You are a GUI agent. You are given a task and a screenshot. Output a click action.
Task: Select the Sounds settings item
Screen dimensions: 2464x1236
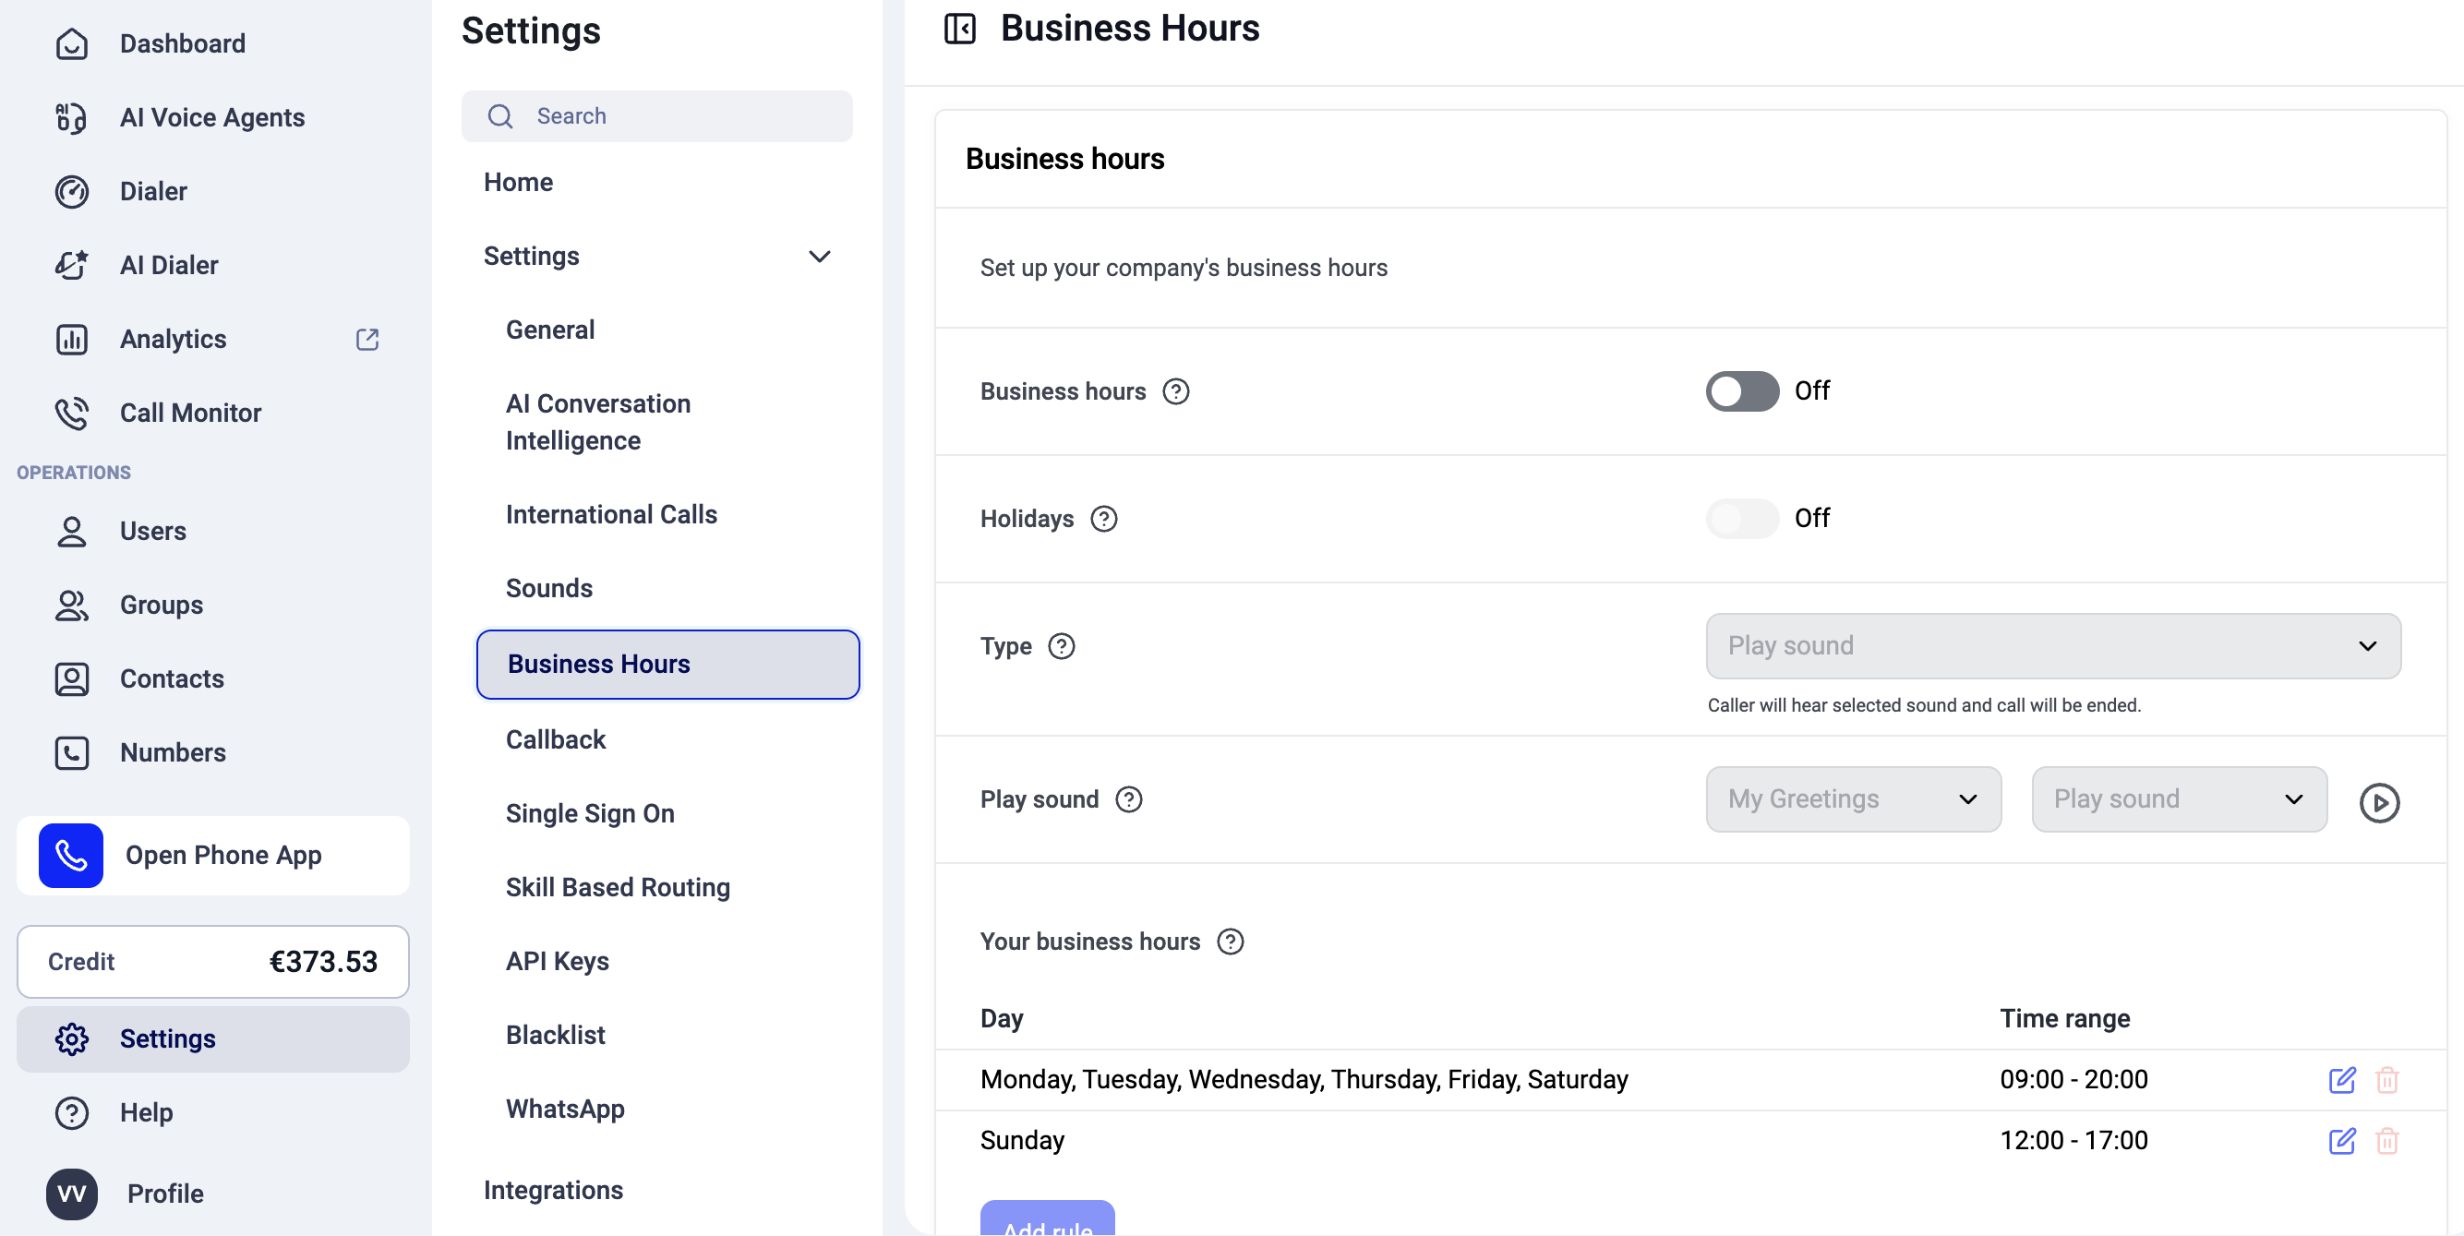[x=549, y=588]
